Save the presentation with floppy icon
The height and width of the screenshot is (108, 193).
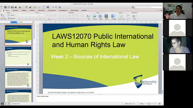point(12,7)
